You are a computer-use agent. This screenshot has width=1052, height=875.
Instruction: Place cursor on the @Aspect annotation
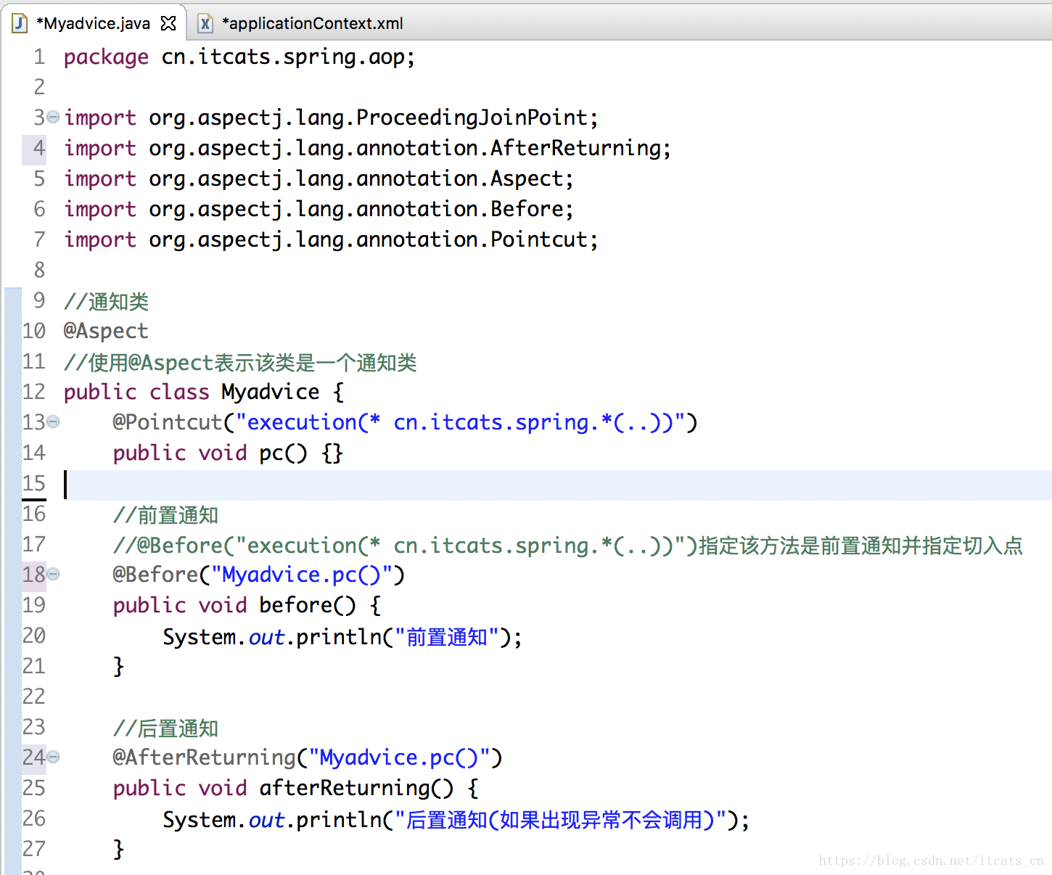tap(106, 330)
